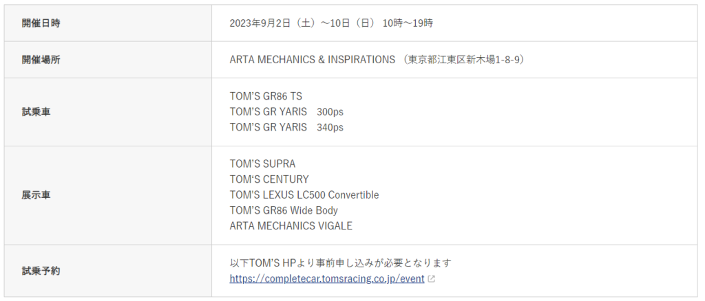Select the TOM'S GR86 TS entry
Viewport: 705px width, 301px height.
tap(266, 96)
